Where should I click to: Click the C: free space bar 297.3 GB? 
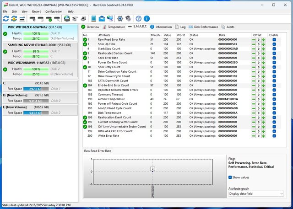click(36, 89)
